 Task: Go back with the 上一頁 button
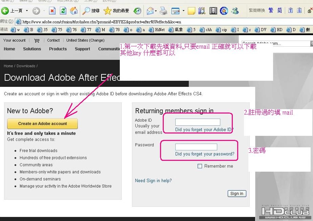point(12,10)
